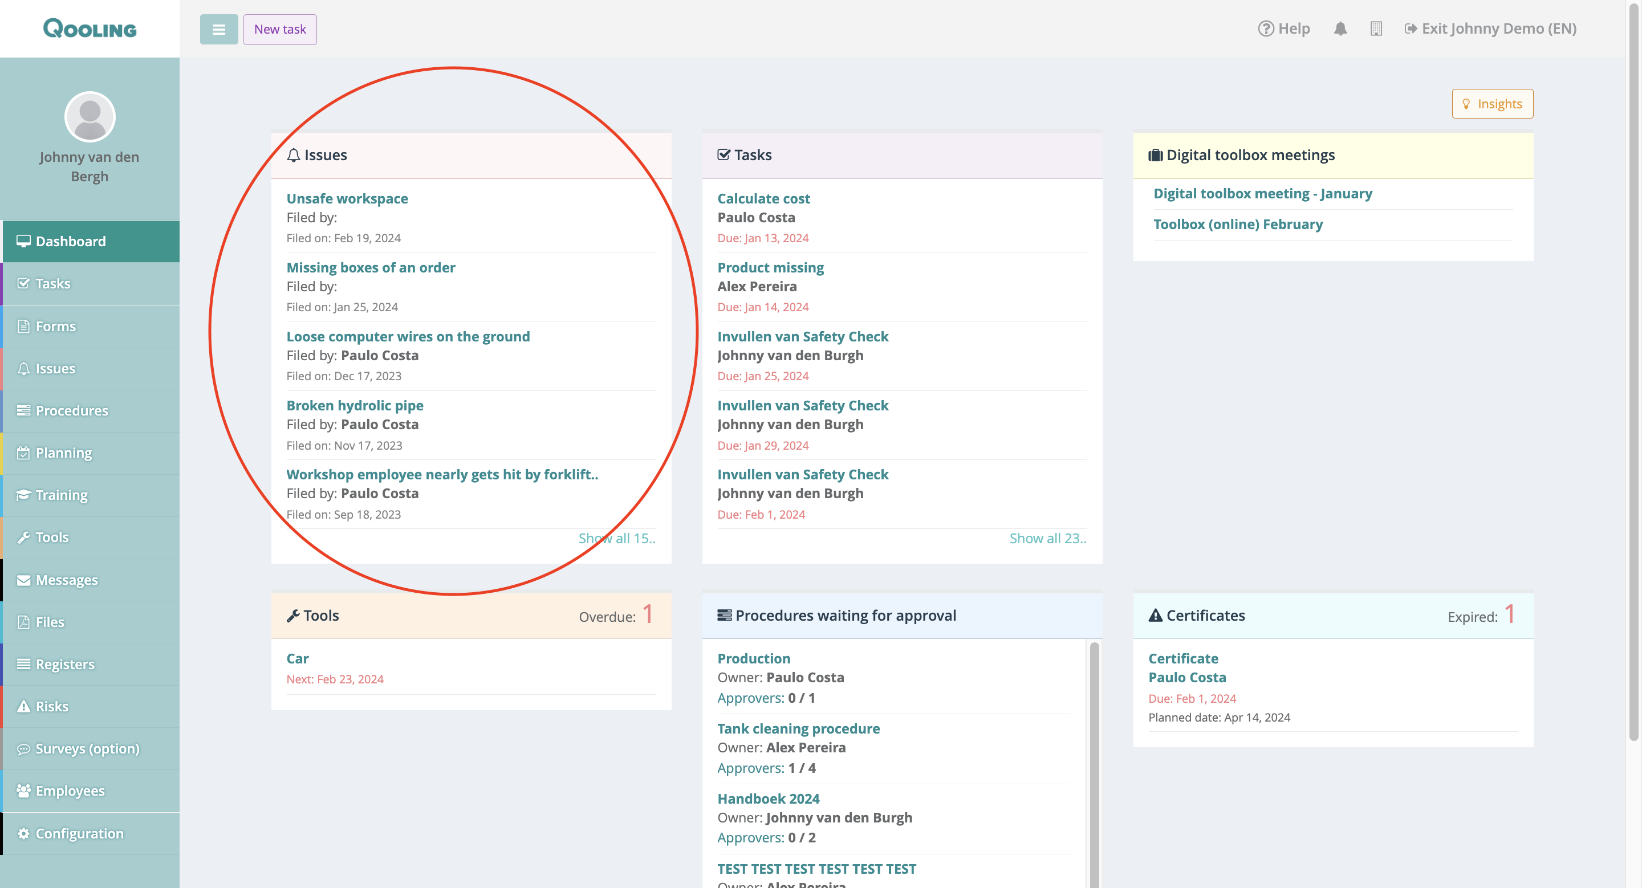Click the Risks warning triangle icon
Image resolution: width=1642 pixels, height=888 pixels.
[23, 706]
